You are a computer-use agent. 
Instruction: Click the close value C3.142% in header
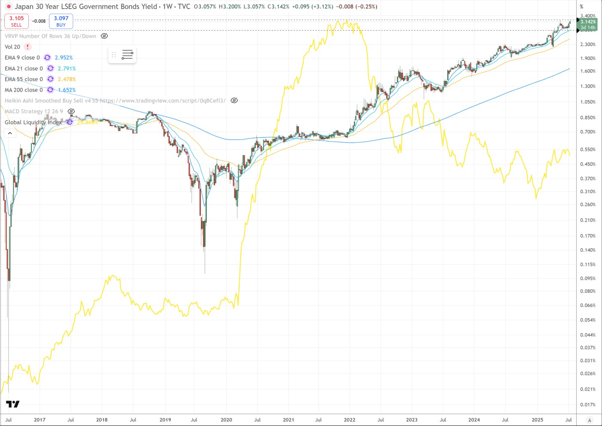[x=278, y=7]
